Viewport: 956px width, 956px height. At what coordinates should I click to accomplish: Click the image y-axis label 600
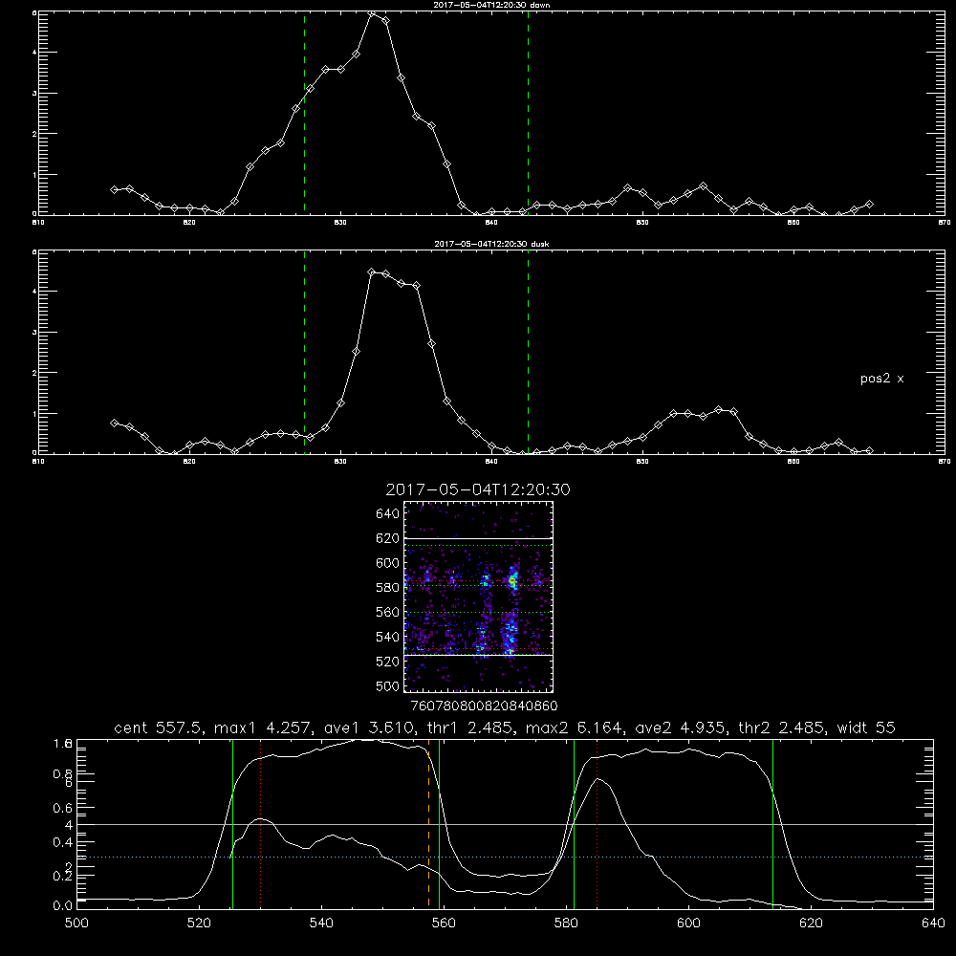[x=388, y=563]
